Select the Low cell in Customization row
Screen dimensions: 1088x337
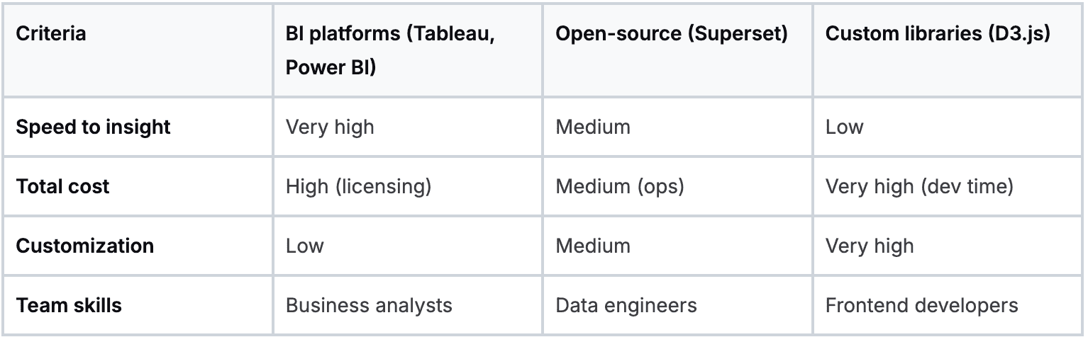305,246
